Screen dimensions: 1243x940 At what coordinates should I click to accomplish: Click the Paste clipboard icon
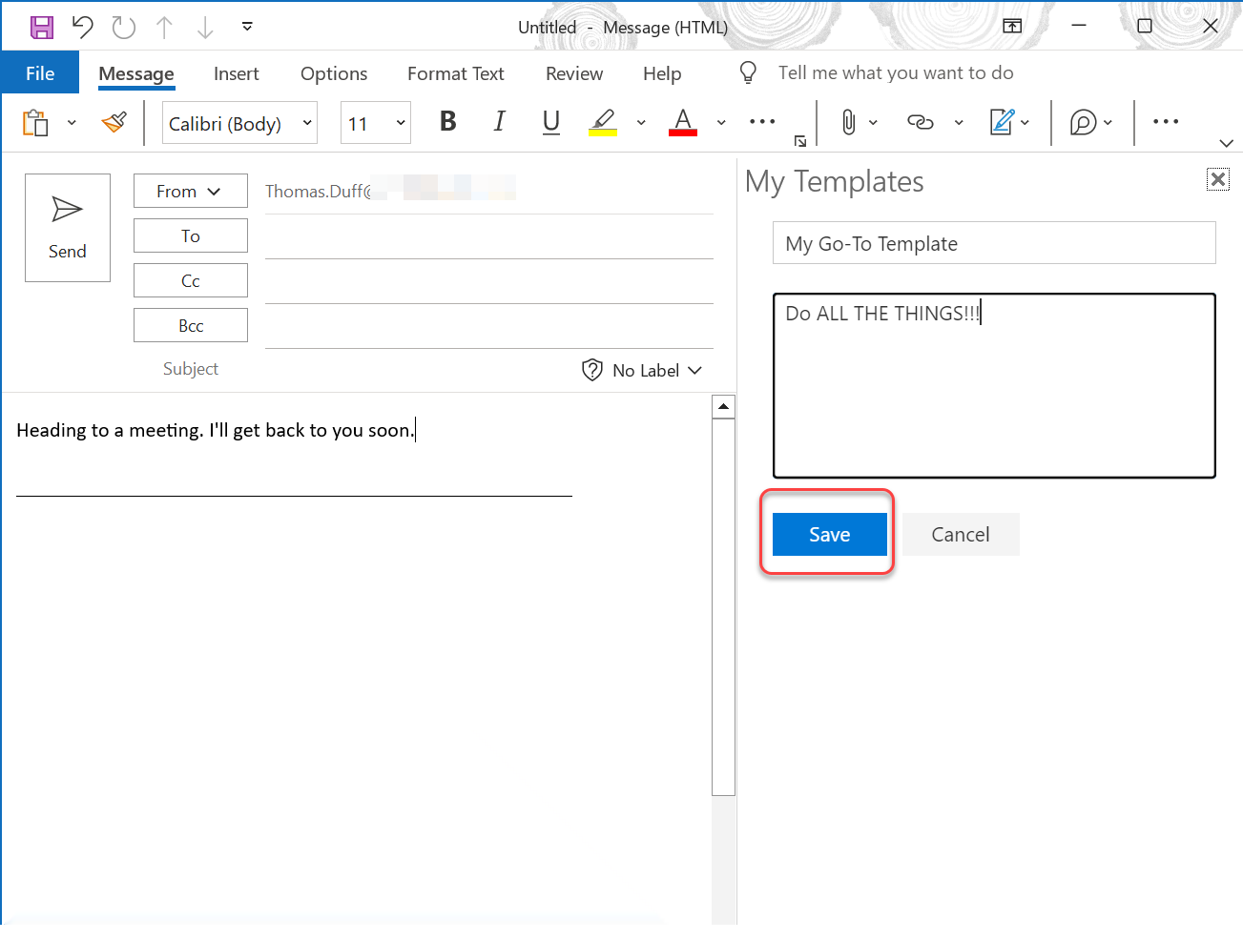coord(34,122)
